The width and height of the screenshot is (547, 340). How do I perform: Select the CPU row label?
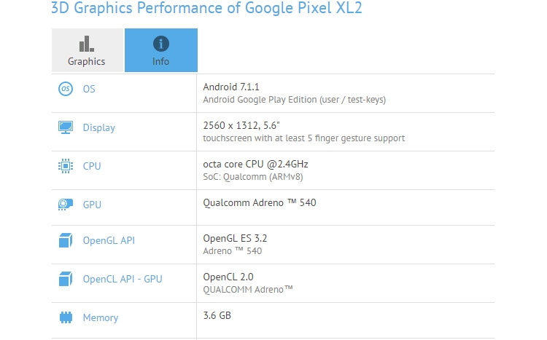[92, 166]
